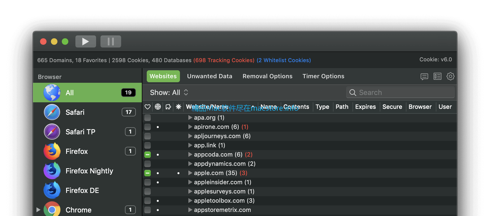Click the Cookie: v6.0 version label
490x216 pixels.
pos(436,59)
